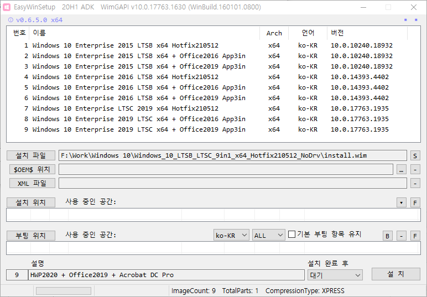Click the 설치 위치 button
The image size is (427, 297).
point(31,202)
